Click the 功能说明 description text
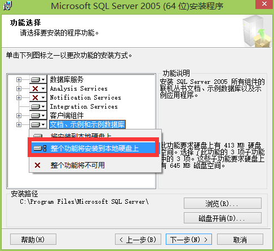This screenshot has width=274, height=251. coord(213,88)
